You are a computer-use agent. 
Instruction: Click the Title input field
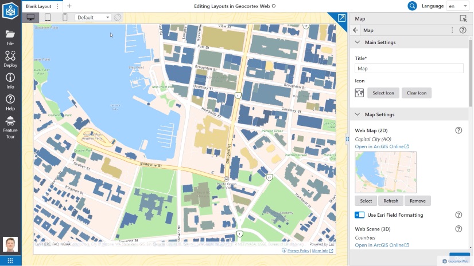coord(409,68)
